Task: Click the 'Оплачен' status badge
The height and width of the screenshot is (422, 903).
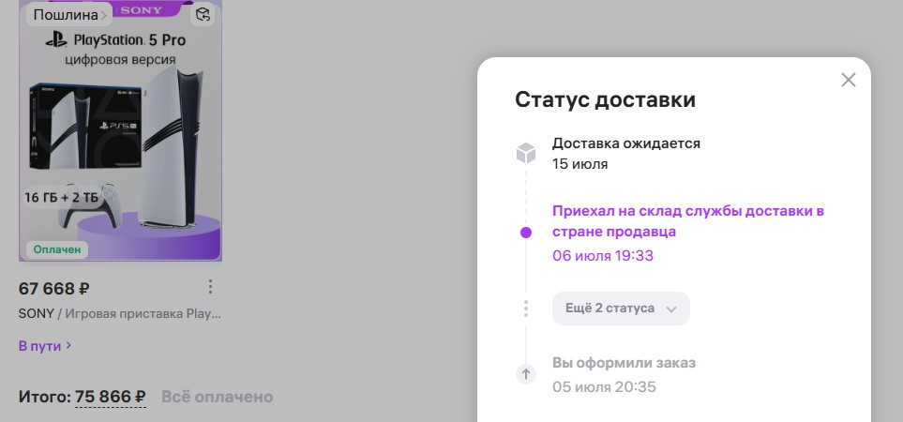Action: (57, 249)
